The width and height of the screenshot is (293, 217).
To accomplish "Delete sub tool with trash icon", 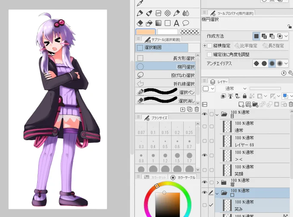I will point(197,109).
